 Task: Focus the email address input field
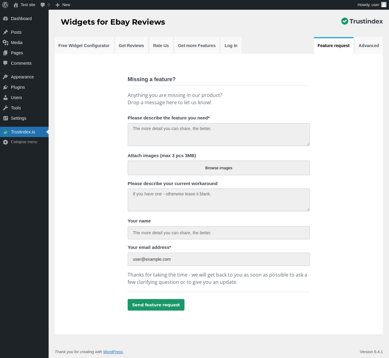point(219,259)
